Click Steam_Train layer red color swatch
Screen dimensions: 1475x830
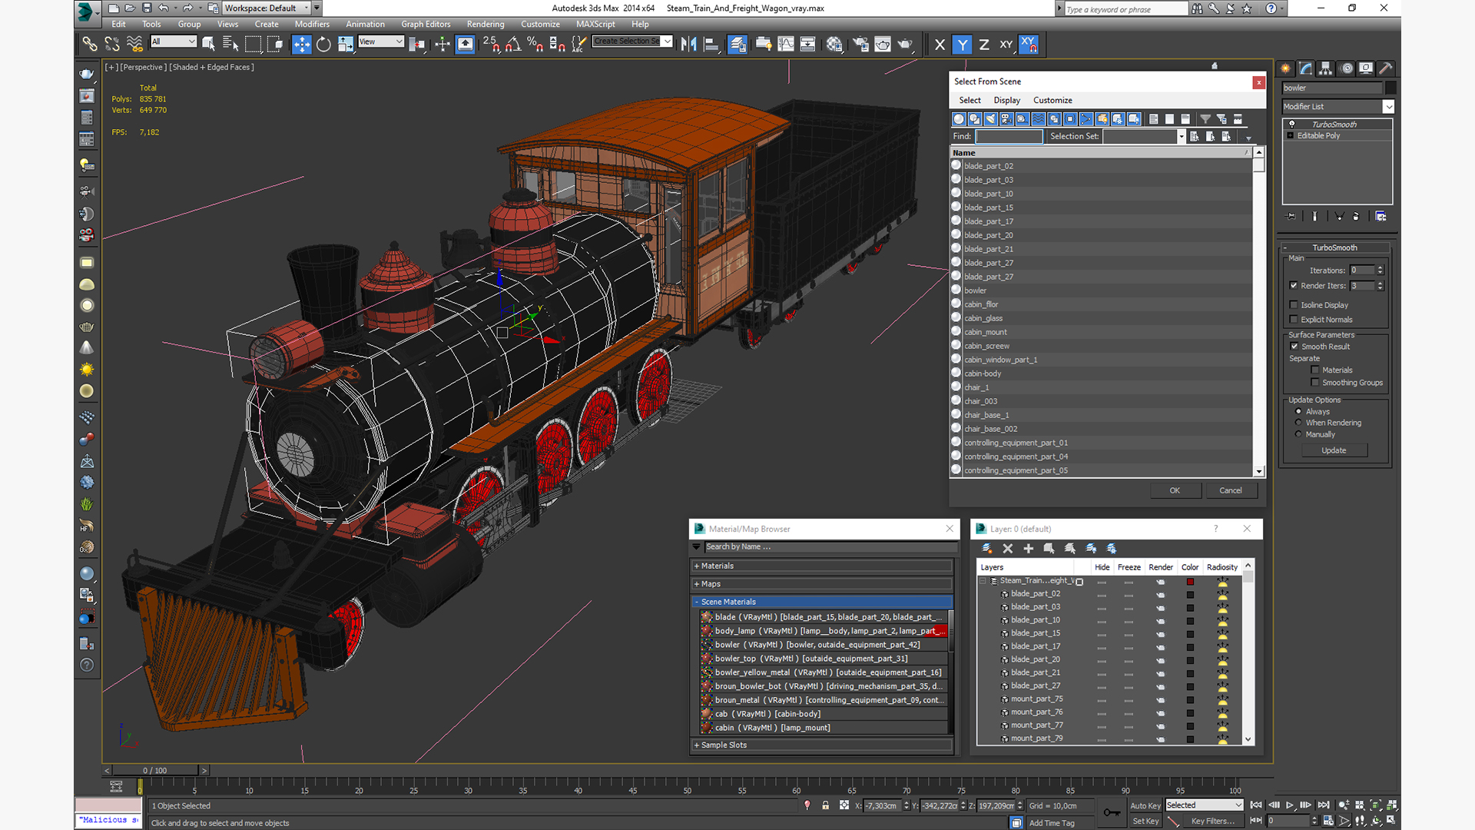tap(1190, 582)
